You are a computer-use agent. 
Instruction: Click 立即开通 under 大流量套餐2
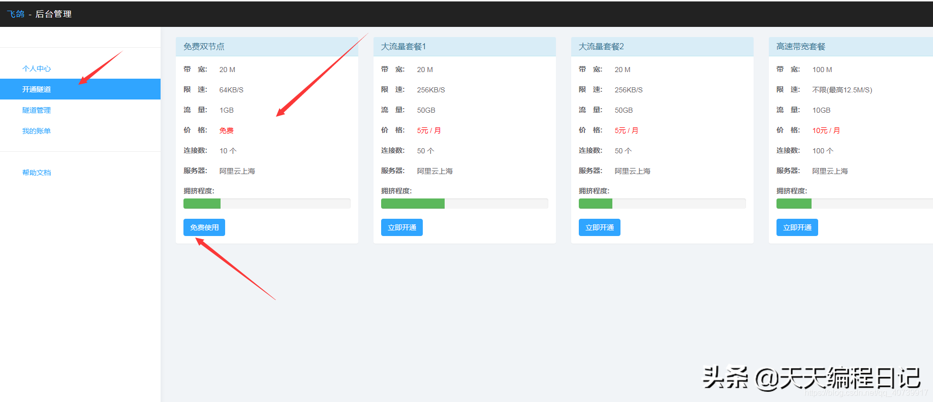coord(600,227)
